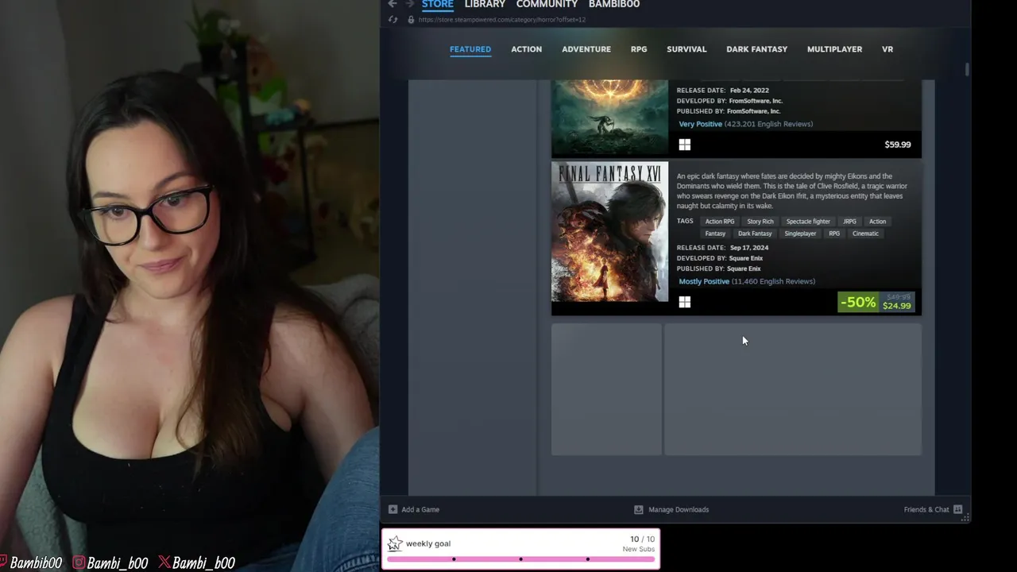Click the 10 / 10 New Subs counter

(639, 543)
